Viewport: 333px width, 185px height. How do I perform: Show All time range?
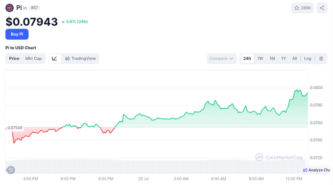[295, 59]
